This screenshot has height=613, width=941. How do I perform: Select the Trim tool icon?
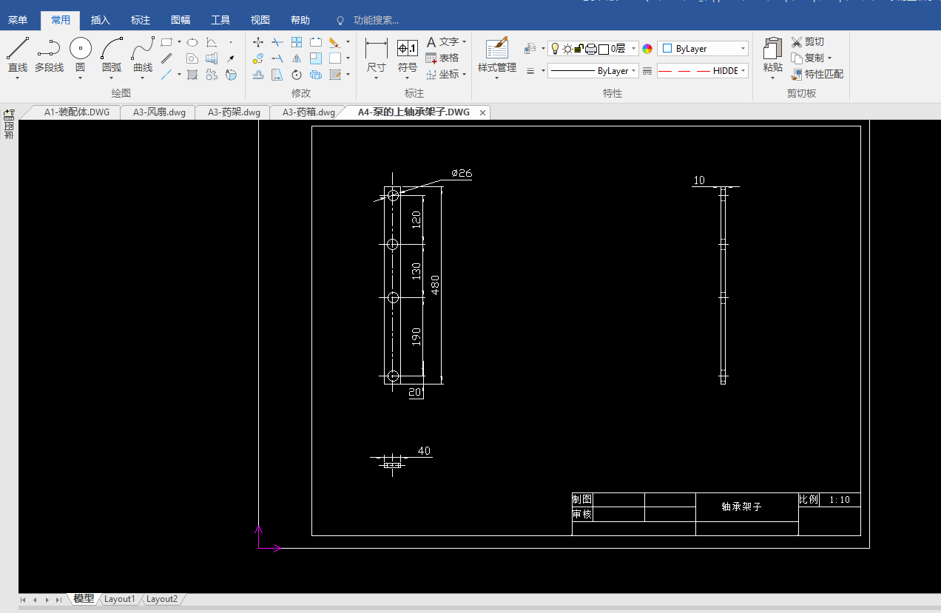pos(277,42)
